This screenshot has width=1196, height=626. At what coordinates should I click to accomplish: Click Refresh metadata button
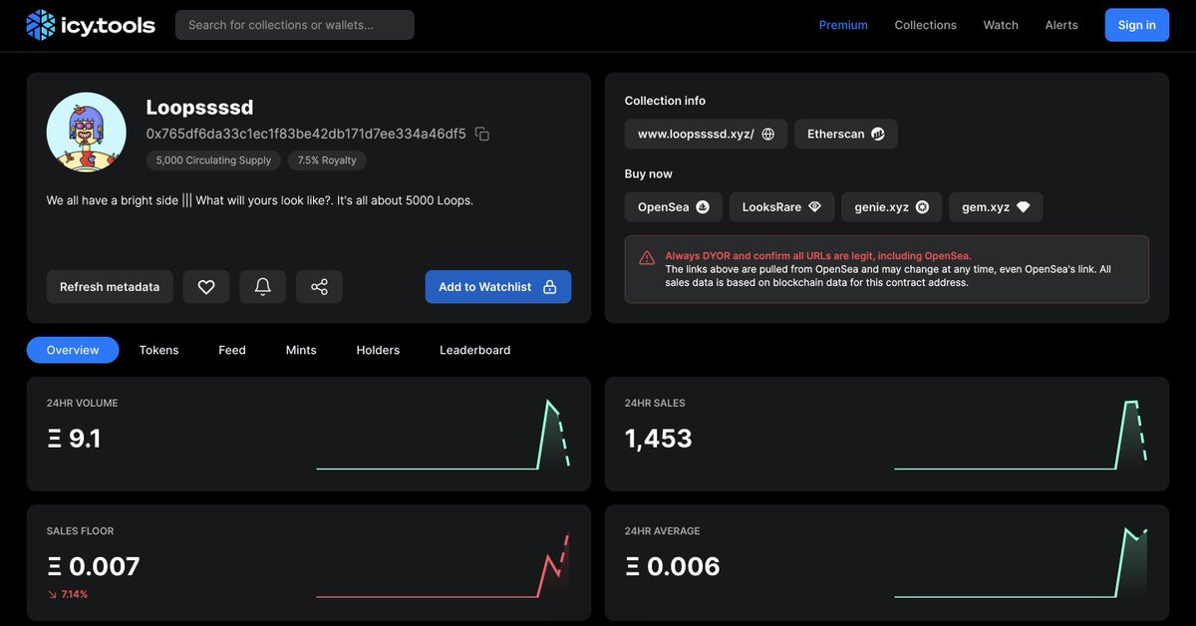(110, 287)
